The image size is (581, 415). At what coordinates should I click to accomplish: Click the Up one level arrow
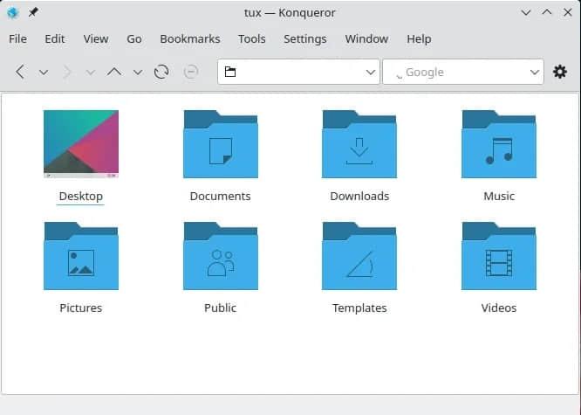click(x=113, y=72)
